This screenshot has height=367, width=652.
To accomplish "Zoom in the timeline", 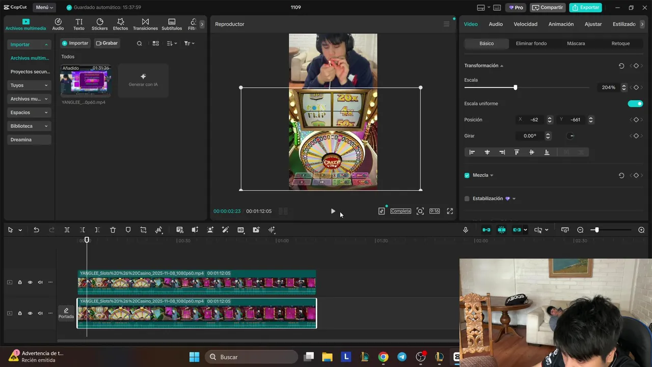I will 641,230.
